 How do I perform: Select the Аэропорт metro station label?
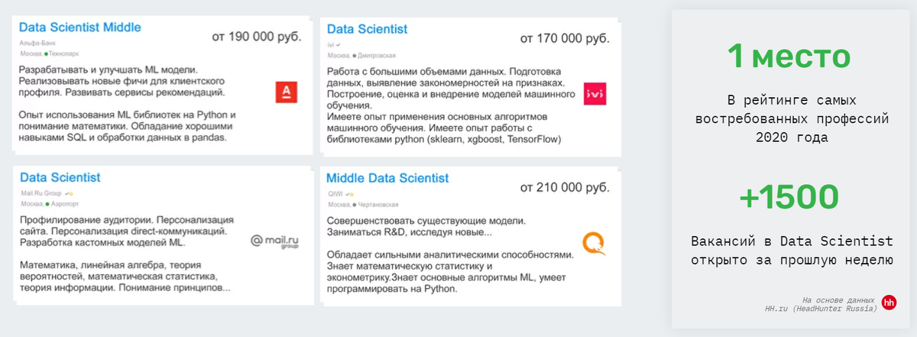[63, 205]
